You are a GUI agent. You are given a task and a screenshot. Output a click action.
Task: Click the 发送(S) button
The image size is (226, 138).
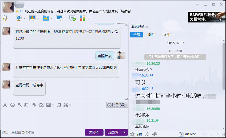pos(113,132)
